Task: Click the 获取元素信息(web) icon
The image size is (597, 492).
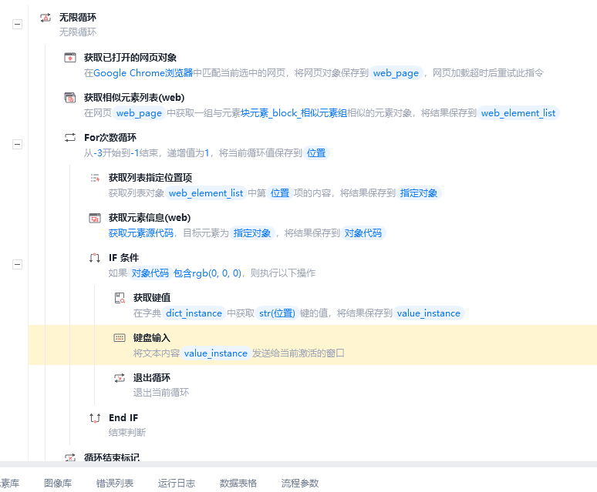Action: [95, 218]
